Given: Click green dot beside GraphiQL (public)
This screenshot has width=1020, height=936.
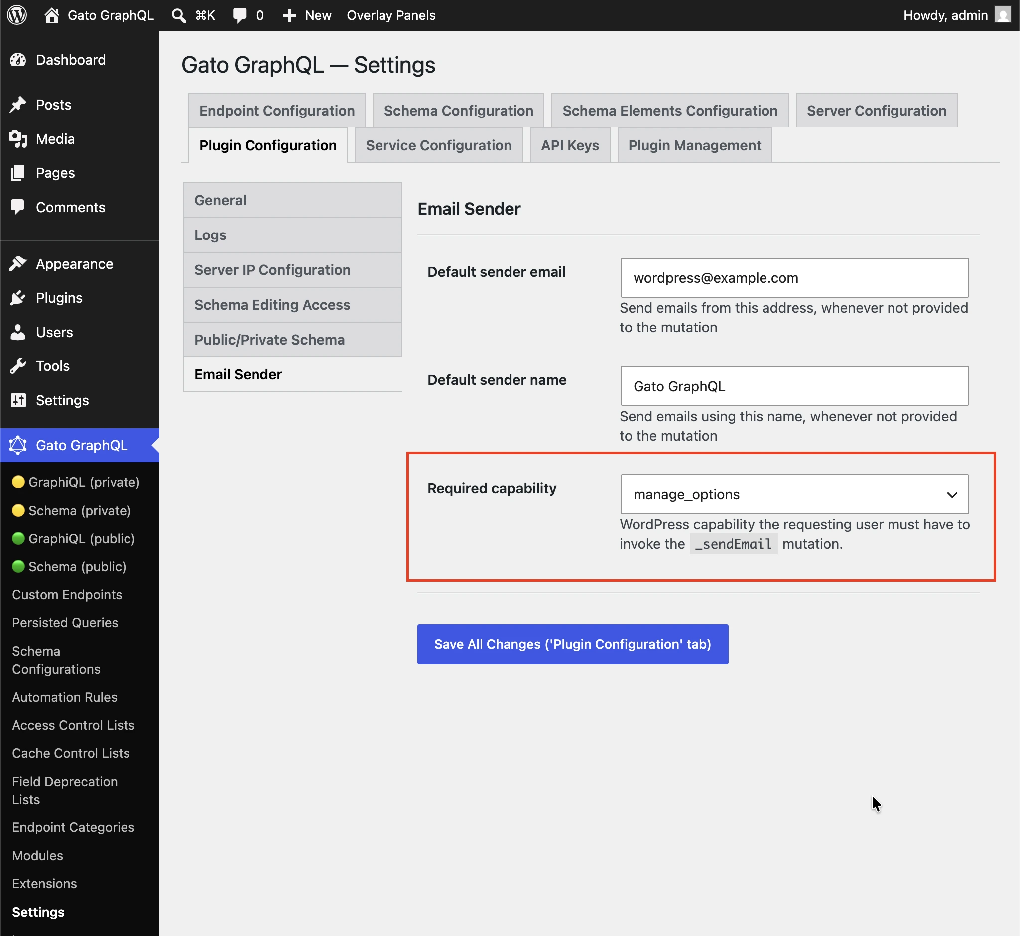Looking at the screenshot, I should pyautogui.click(x=18, y=538).
